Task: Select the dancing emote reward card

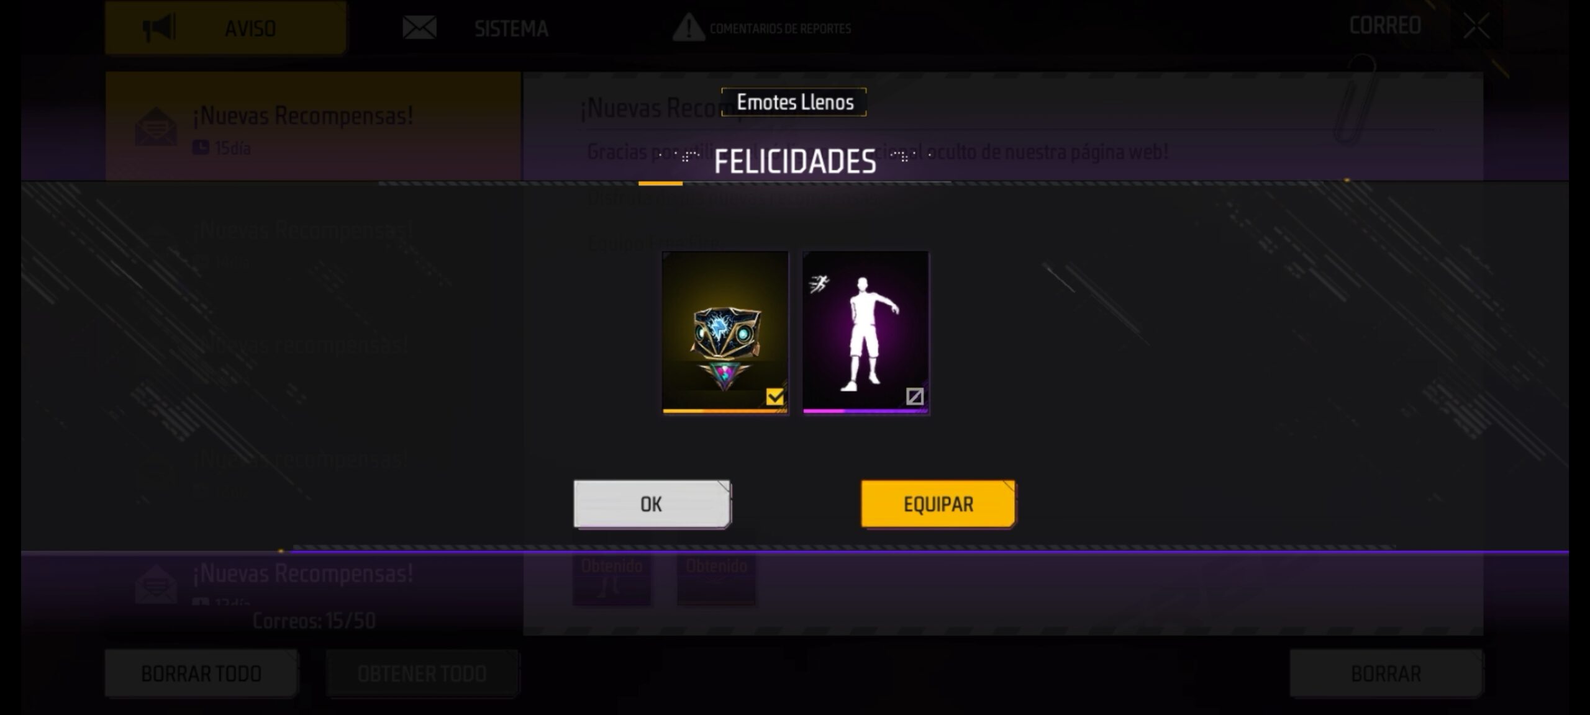Action: [x=866, y=333]
